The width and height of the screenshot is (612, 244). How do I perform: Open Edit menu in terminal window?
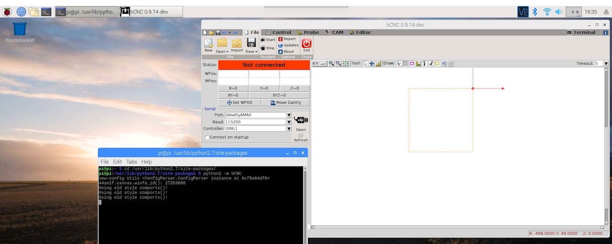(x=117, y=162)
